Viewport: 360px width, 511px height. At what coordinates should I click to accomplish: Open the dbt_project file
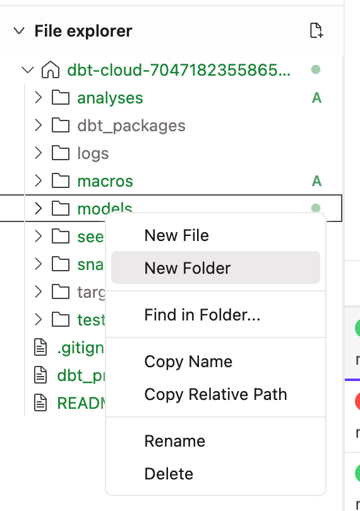coord(81,376)
